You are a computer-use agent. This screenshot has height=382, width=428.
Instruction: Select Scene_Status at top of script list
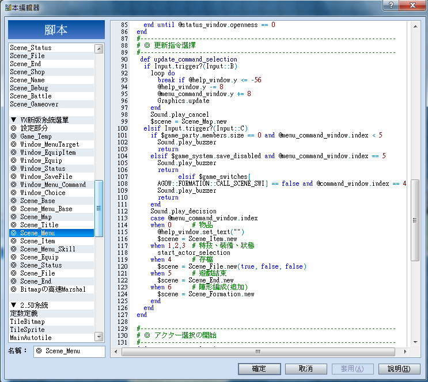(x=52, y=48)
